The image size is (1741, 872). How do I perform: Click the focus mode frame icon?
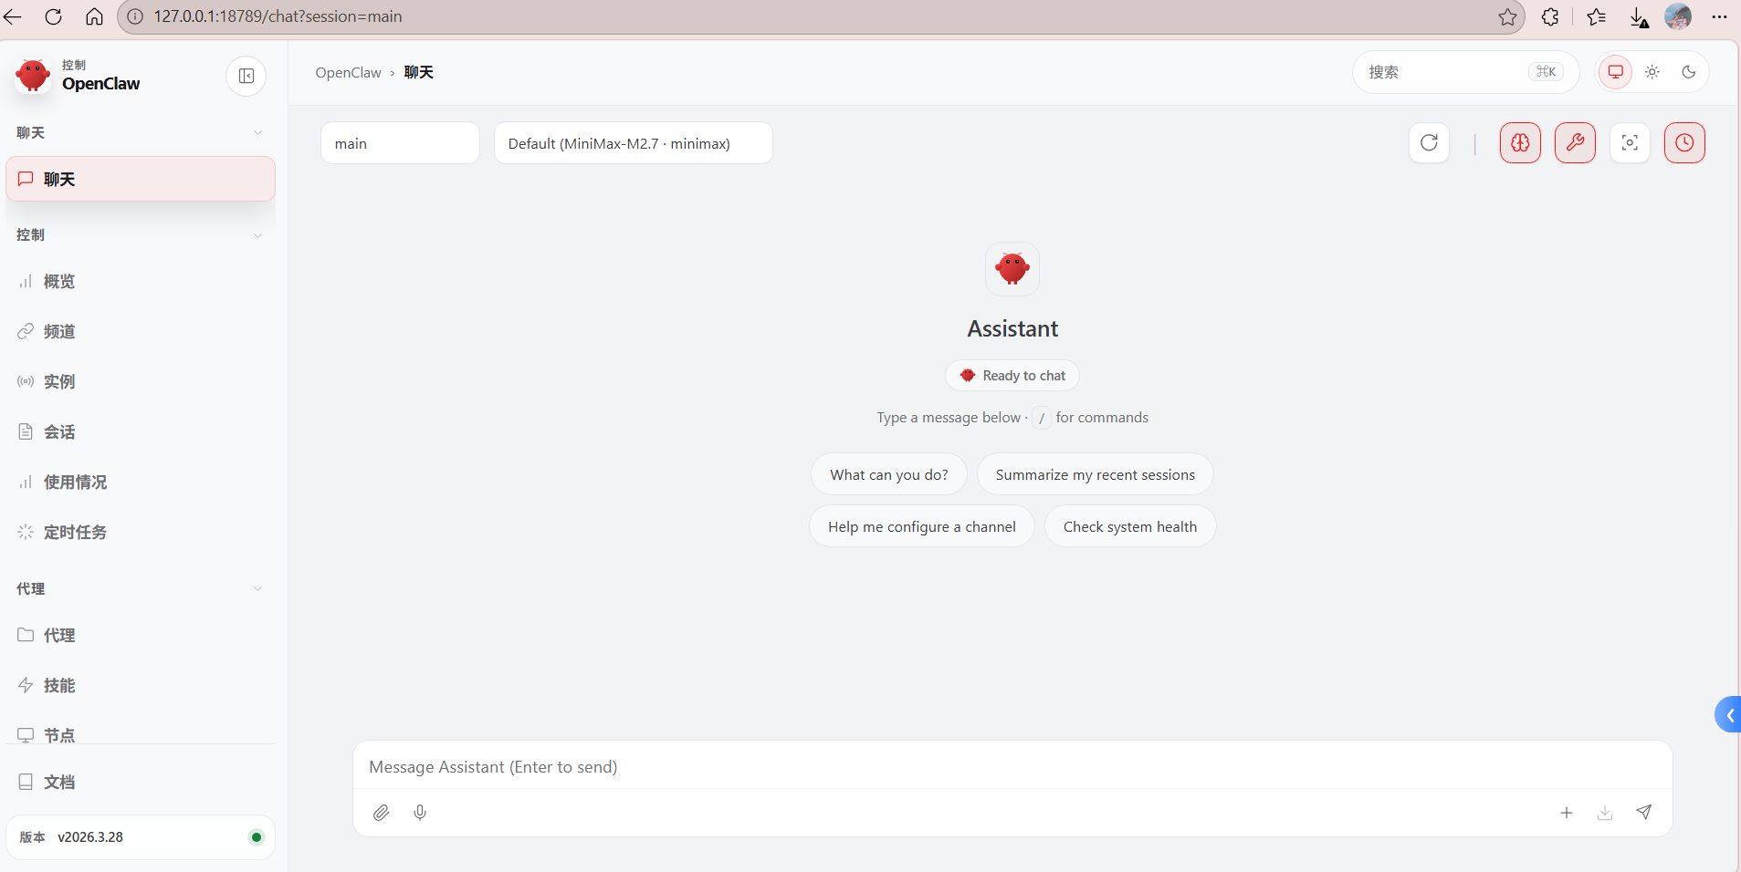1629,143
